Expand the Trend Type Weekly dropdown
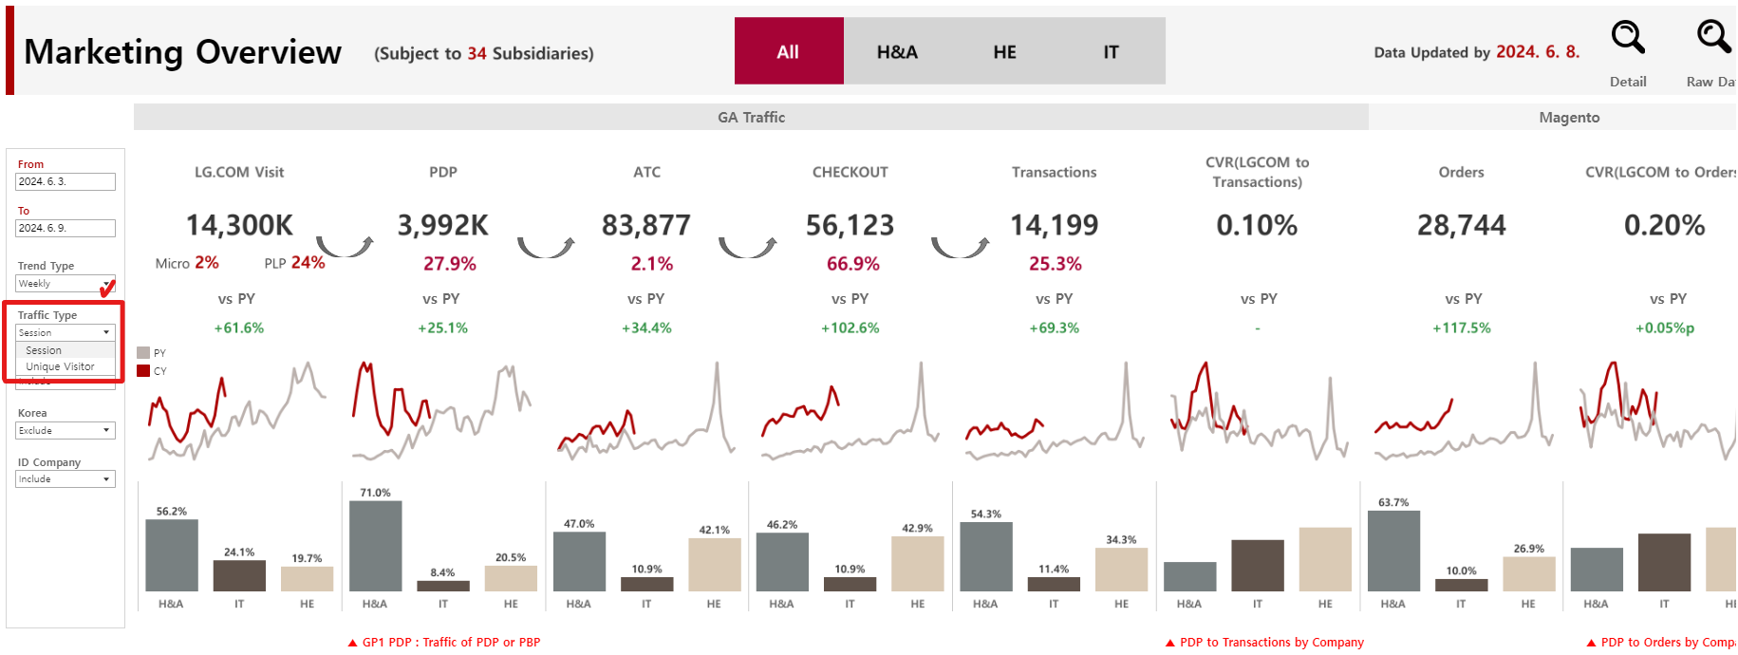 (65, 284)
